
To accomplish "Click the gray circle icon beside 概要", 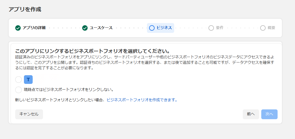I will point(263,28).
